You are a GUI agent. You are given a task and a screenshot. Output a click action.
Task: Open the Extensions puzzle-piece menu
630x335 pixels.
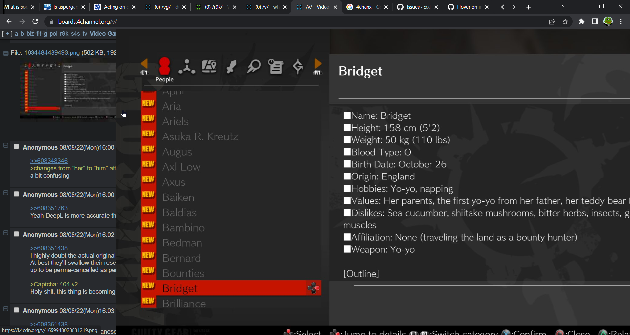click(x=581, y=22)
